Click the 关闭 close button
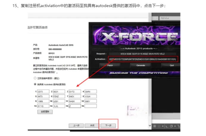Viewport: 206px width, 136px height. [x=92, y=126]
